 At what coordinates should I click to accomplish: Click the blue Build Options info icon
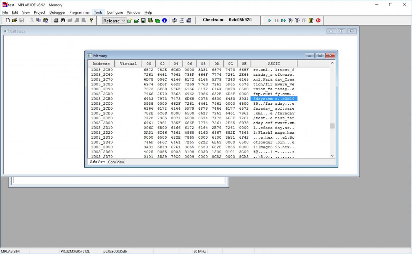(x=164, y=21)
